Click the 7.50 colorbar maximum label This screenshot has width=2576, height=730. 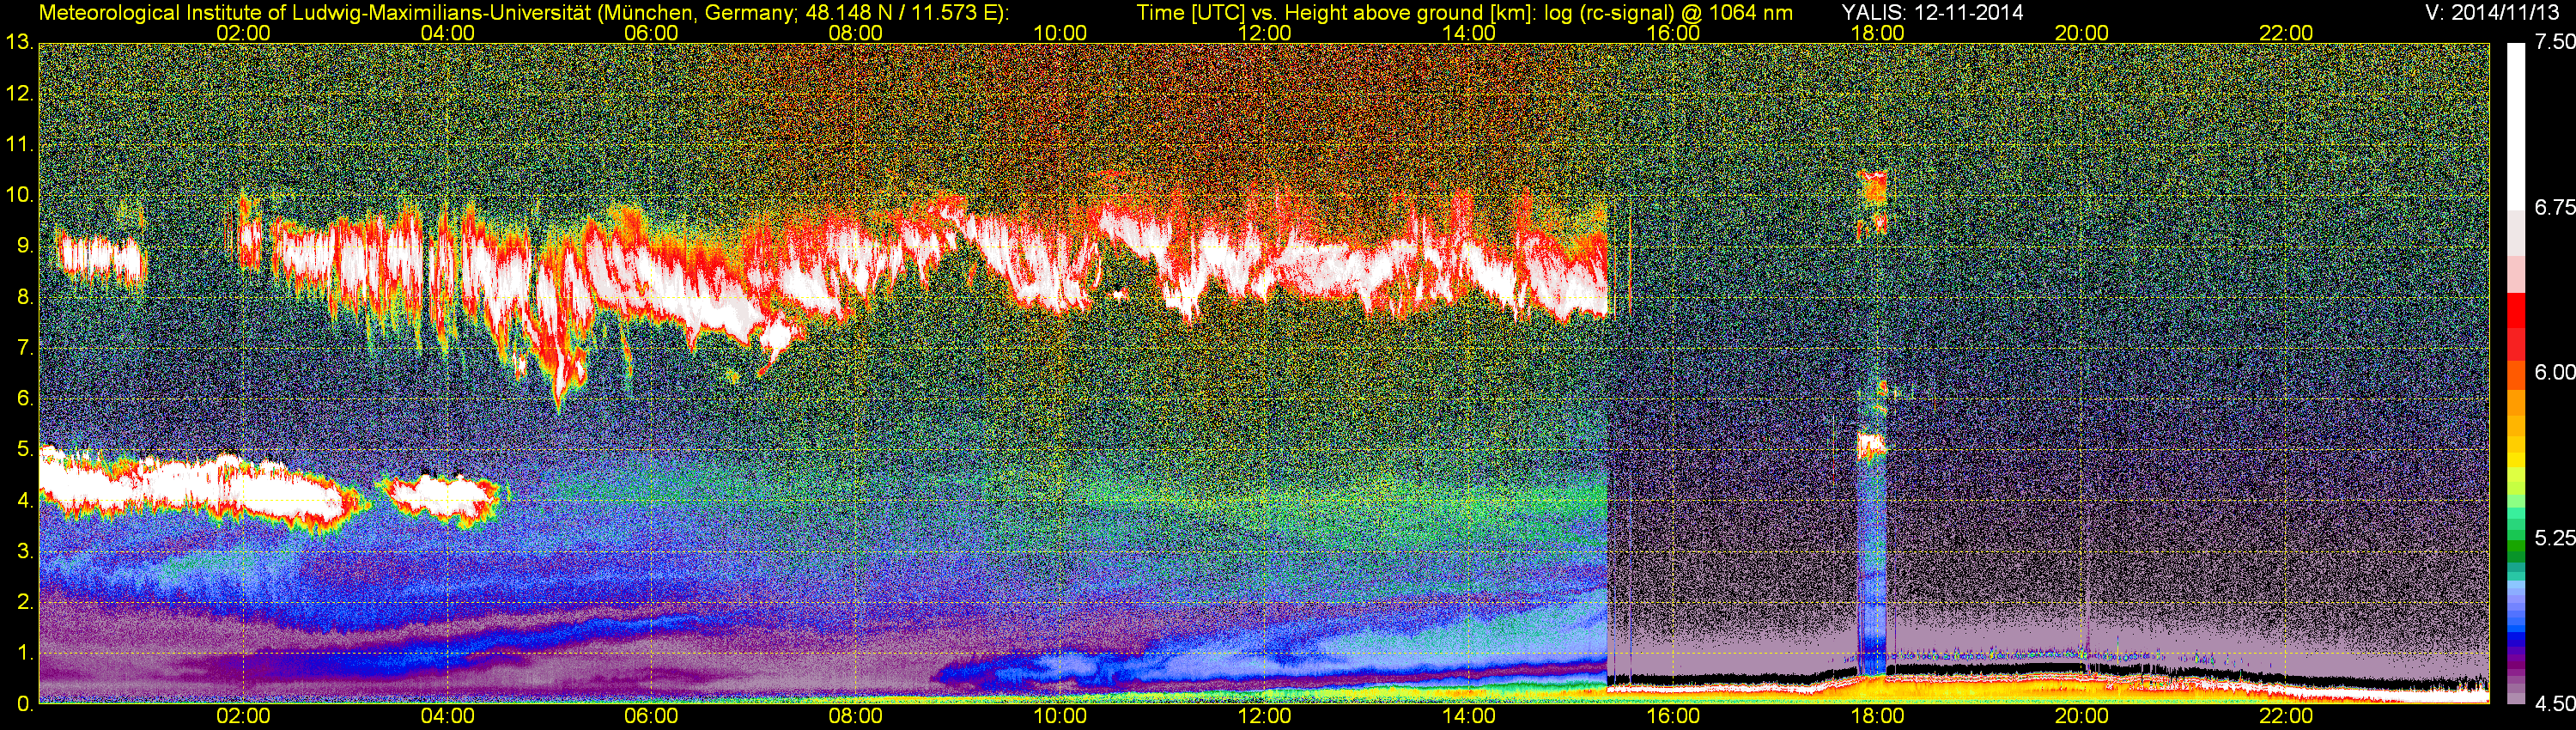(x=2554, y=42)
